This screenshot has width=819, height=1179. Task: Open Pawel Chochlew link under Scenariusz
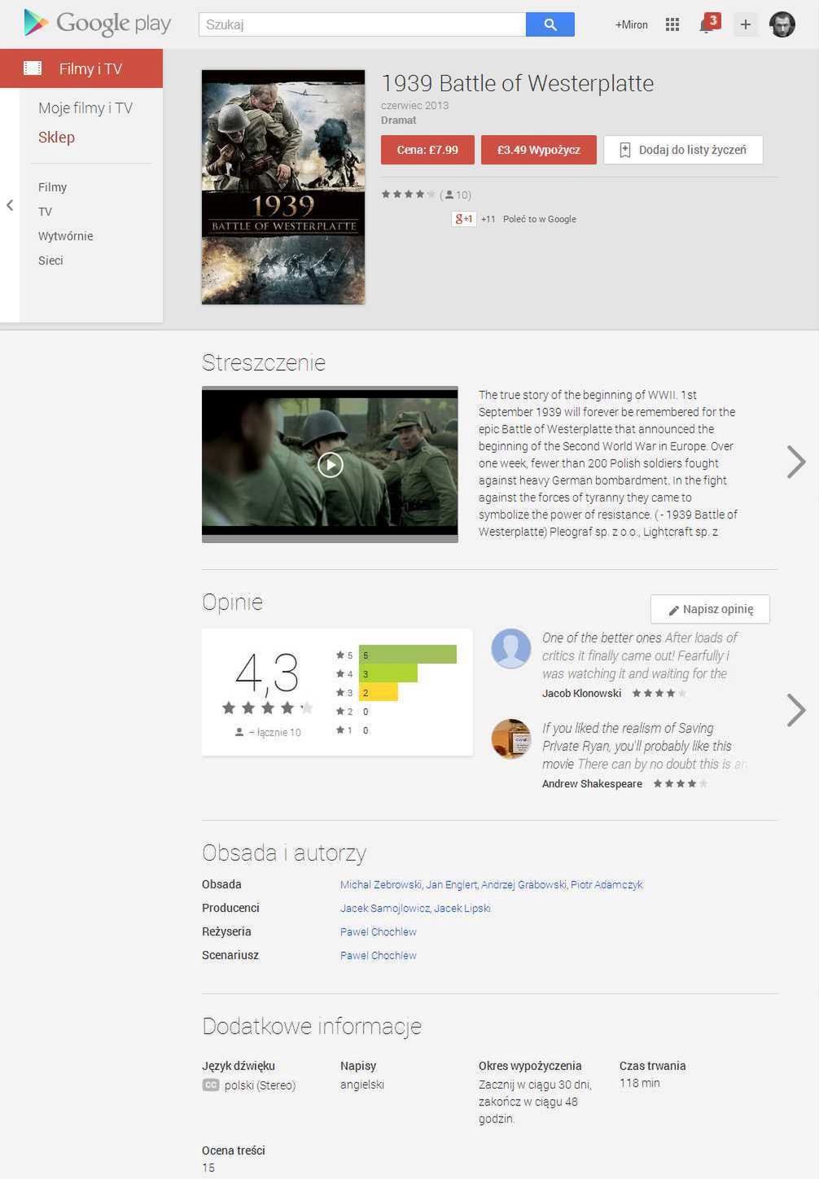point(378,955)
